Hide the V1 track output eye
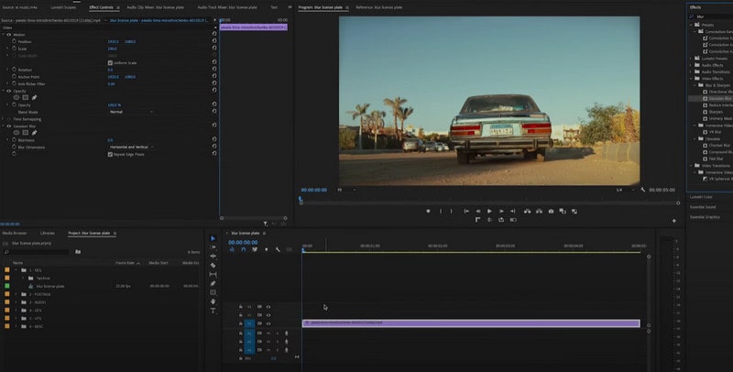The width and height of the screenshot is (733, 372). [268, 323]
